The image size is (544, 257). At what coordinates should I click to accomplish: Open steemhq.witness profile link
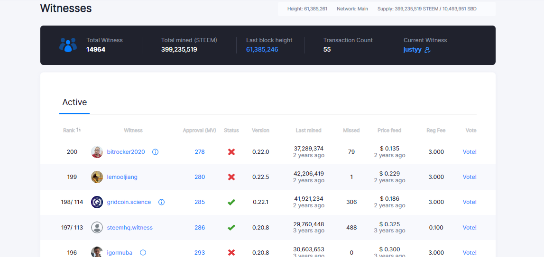point(130,228)
